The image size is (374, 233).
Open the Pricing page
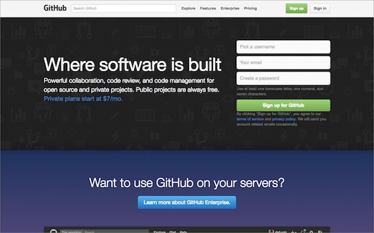[x=251, y=8]
